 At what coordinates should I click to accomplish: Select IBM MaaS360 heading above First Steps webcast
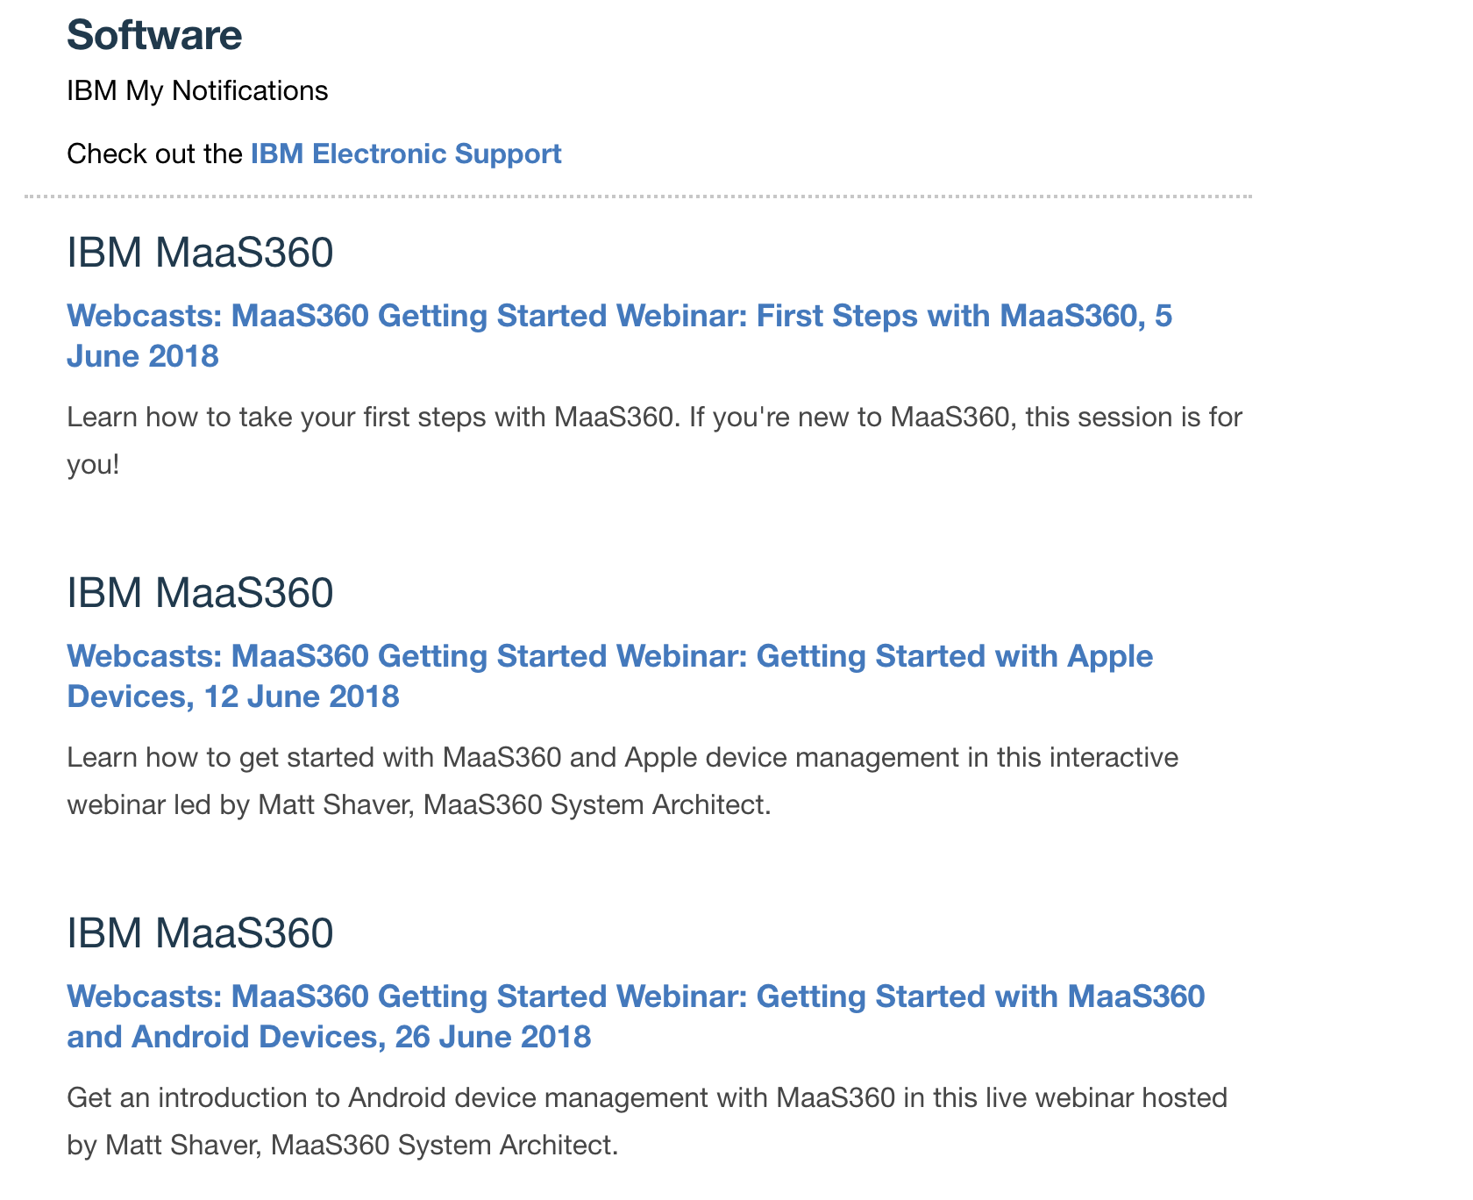pos(200,253)
